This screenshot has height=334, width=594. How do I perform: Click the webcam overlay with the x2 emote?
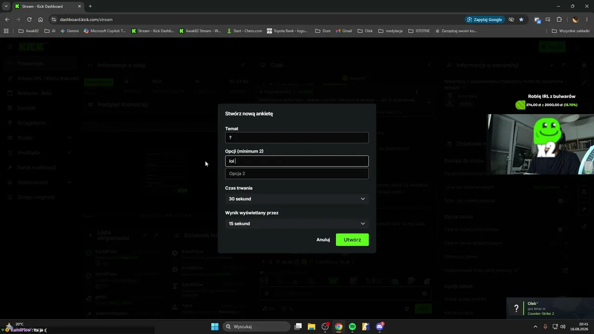point(541,144)
